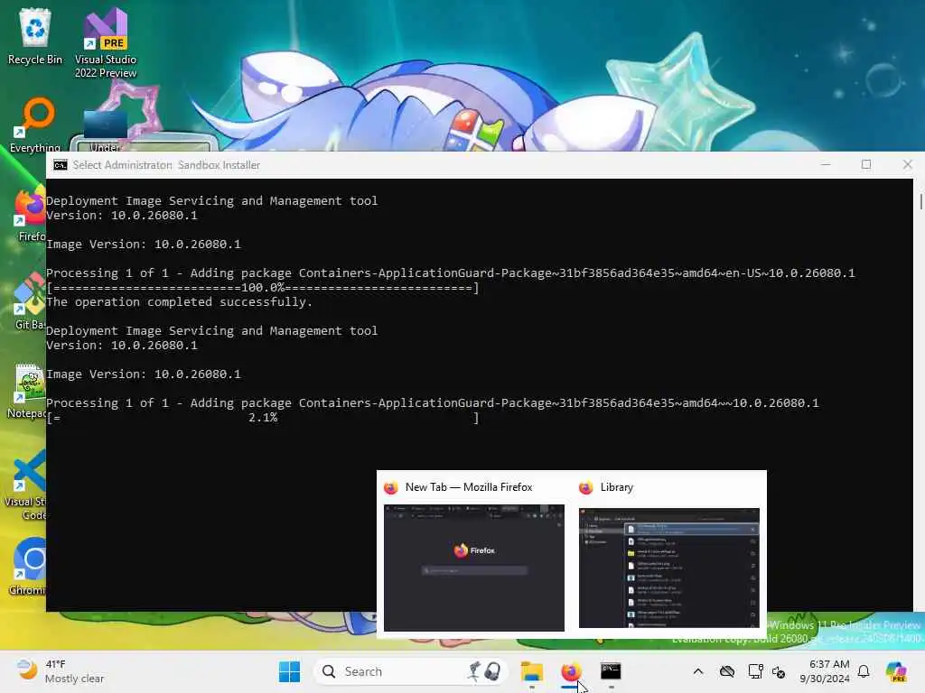This screenshot has width=925, height=693.
Task: Click the Firefox taskbar icon
Action: point(571,671)
